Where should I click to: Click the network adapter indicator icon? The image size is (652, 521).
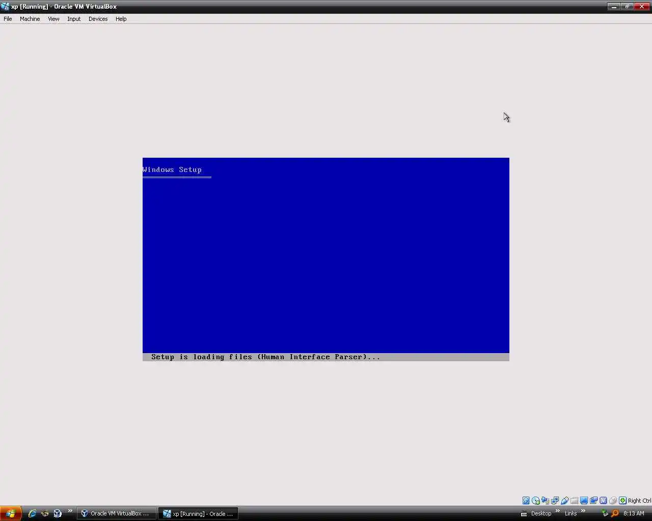point(555,501)
